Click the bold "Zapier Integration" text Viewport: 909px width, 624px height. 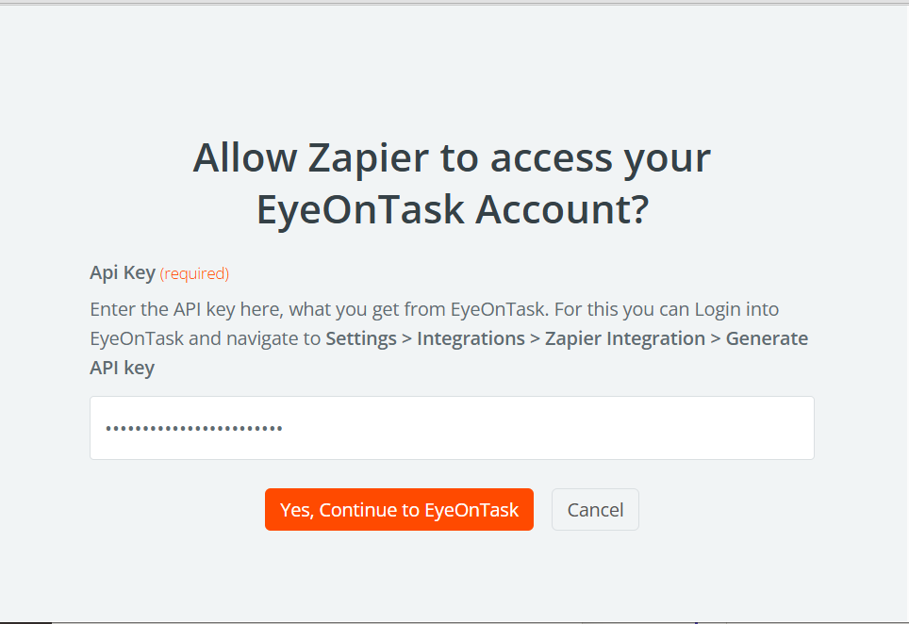pyautogui.click(x=625, y=338)
